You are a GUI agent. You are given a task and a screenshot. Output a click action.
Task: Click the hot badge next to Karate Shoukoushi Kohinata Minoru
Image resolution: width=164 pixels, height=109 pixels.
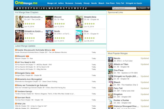click(x=53, y=50)
